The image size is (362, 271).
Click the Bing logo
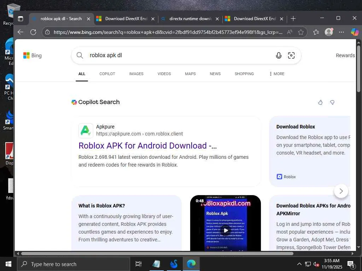(33, 55)
